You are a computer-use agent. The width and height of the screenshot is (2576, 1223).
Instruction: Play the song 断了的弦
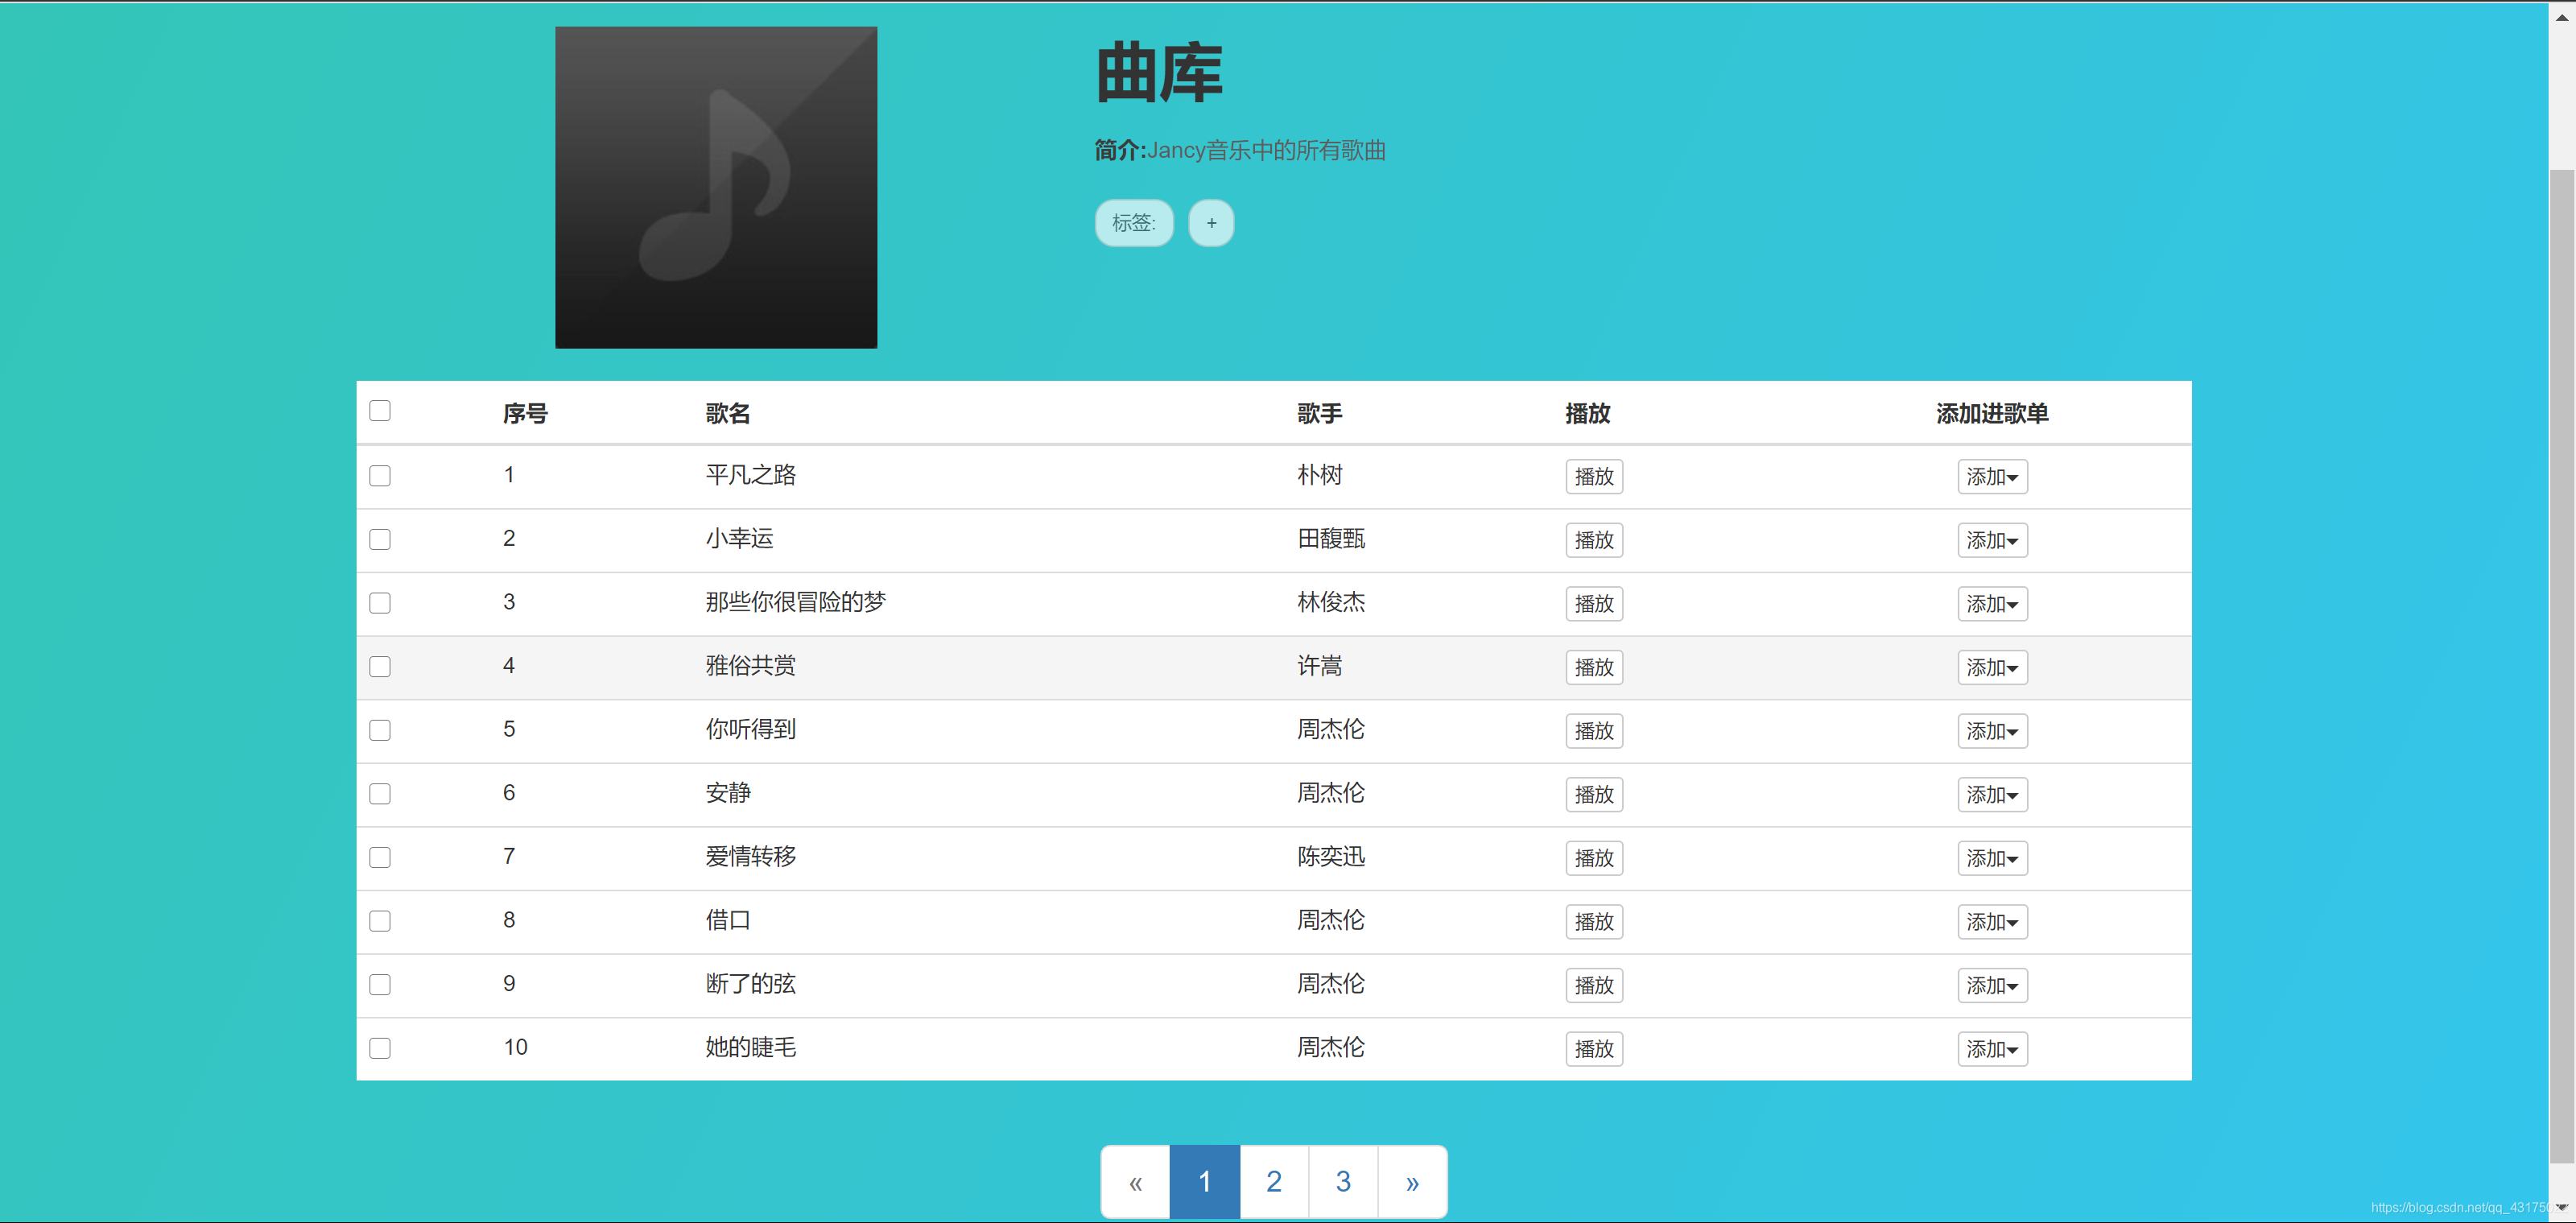(1594, 985)
